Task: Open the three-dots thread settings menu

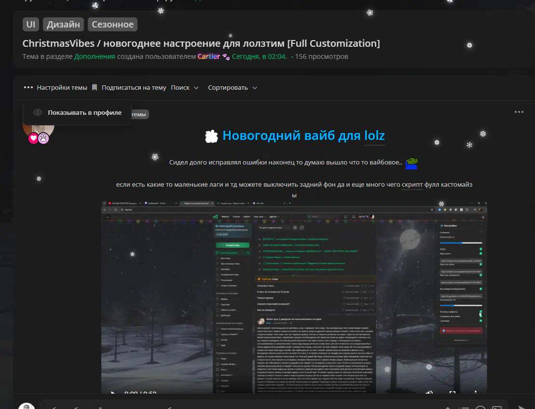Action: click(28, 88)
